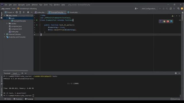Hide the Terminal panel with minus
This screenshot has width=184, height=103.
click(179, 73)
